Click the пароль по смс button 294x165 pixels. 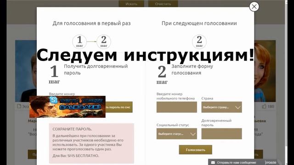pos(119,107)
